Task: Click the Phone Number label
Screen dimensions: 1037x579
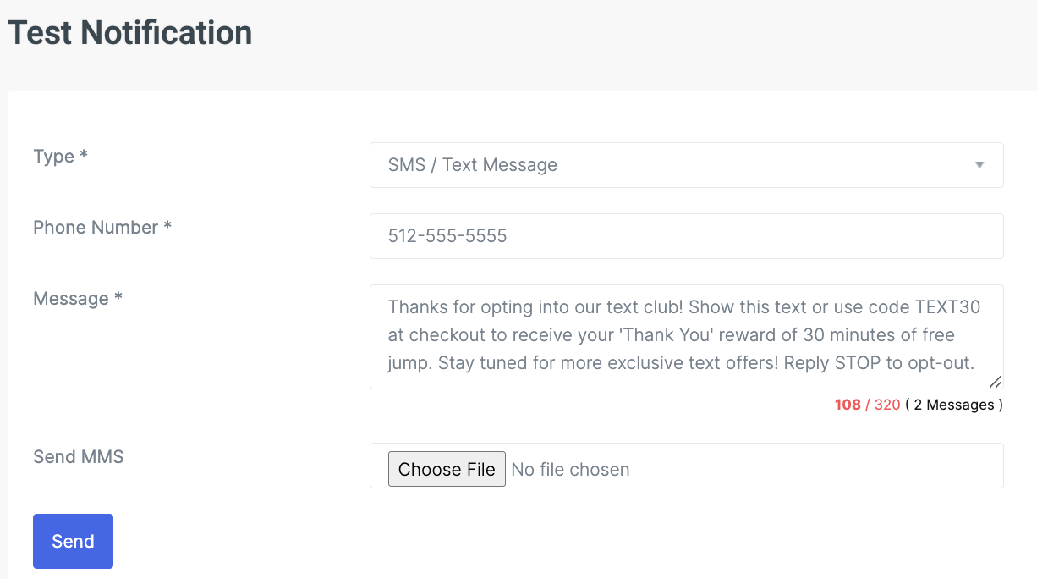Action: click(x=96, y=228)
